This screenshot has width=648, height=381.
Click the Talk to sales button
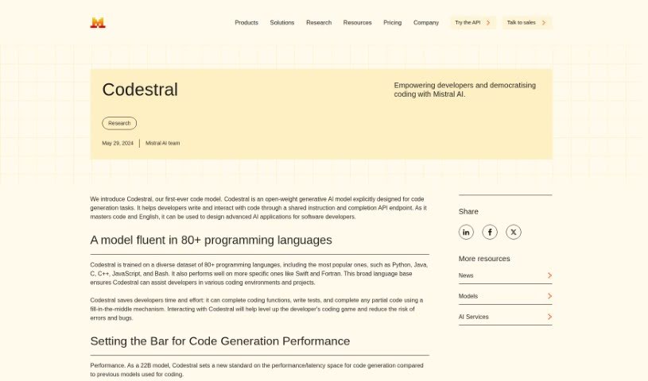527,23
